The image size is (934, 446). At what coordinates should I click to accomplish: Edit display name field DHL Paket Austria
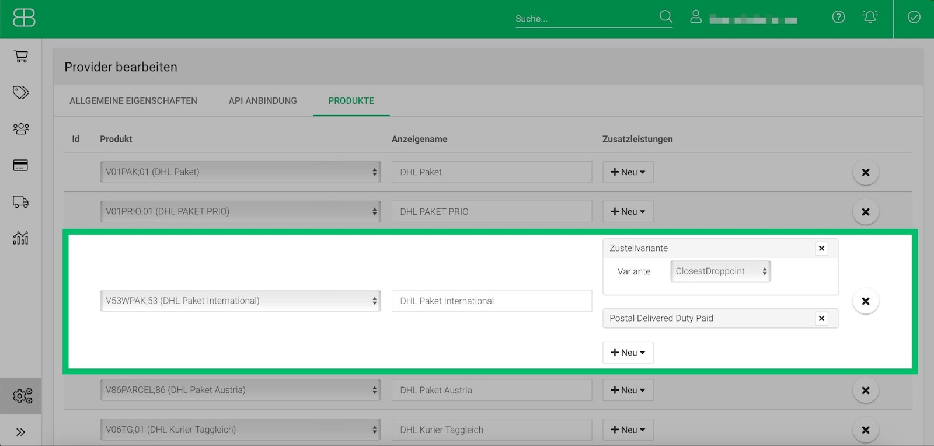(492, 390)
